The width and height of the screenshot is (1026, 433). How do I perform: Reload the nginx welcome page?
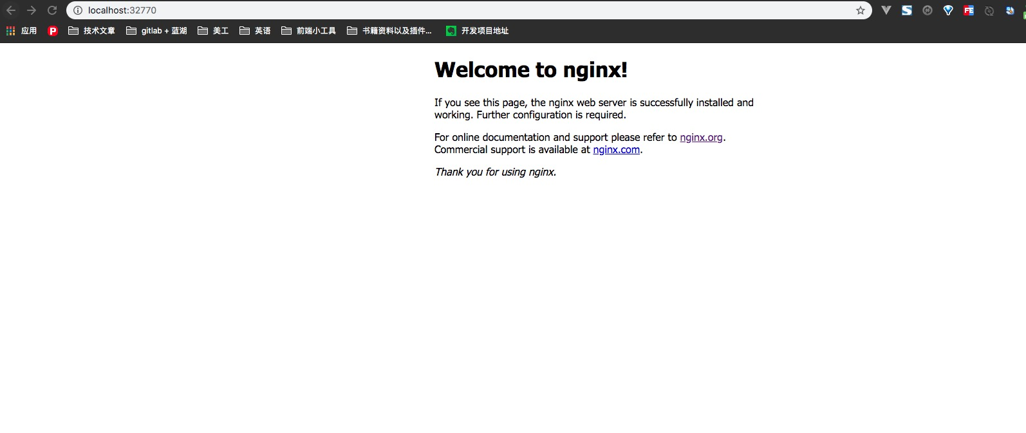[x=52, y=10]
